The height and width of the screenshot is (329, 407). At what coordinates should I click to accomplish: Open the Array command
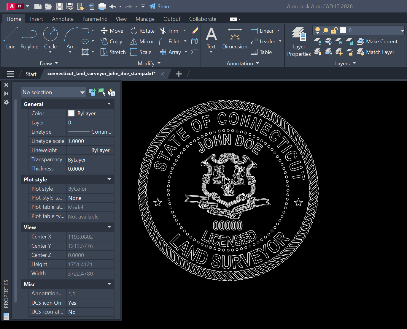pyautogui.click(x=170, y=52)
